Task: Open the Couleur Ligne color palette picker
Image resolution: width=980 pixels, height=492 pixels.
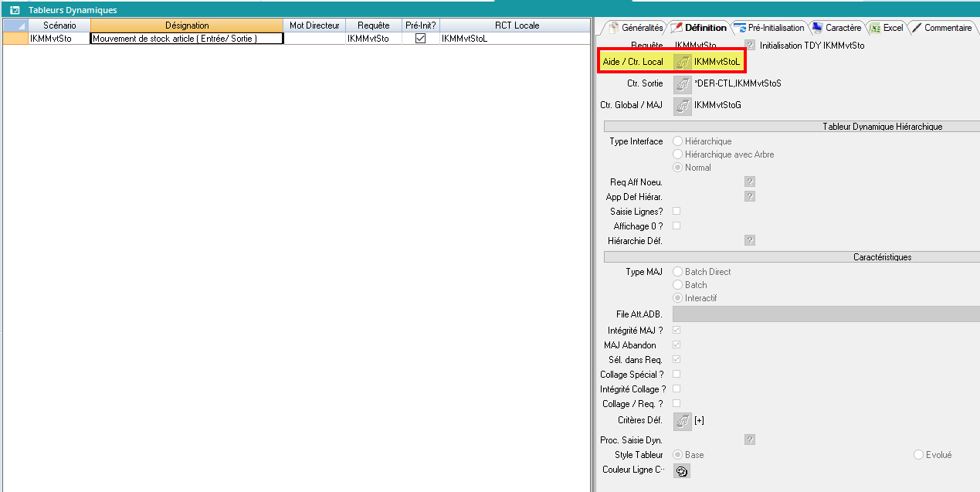Action: coord(681,470)
